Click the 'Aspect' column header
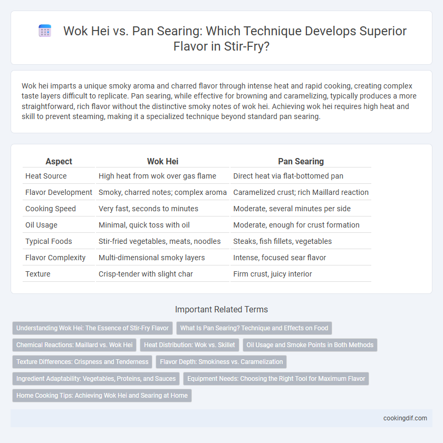This screenshot has width=443, height=443. pyautogui.click(x=59, y=161)
